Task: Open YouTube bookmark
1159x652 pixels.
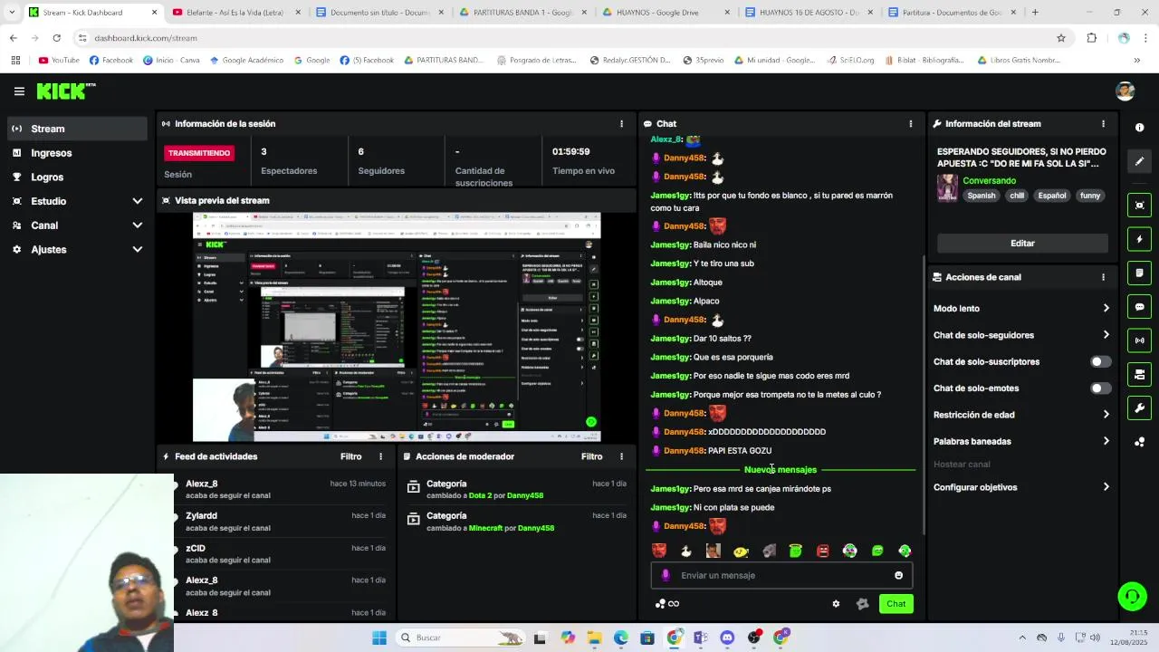Action: [59, 61]
